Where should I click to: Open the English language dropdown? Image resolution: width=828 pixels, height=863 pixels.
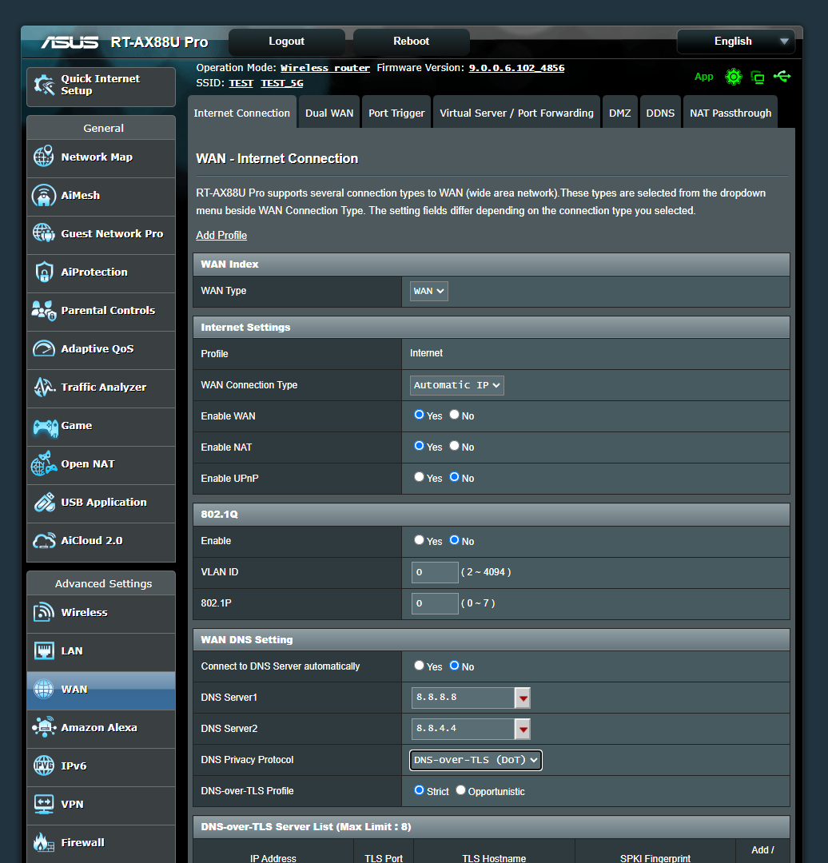point(735,42)
